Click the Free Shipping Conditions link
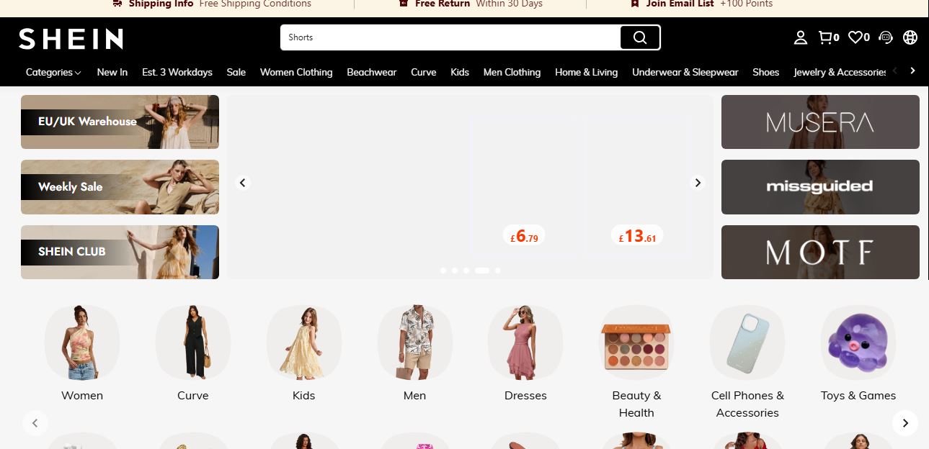 (255, 4)
